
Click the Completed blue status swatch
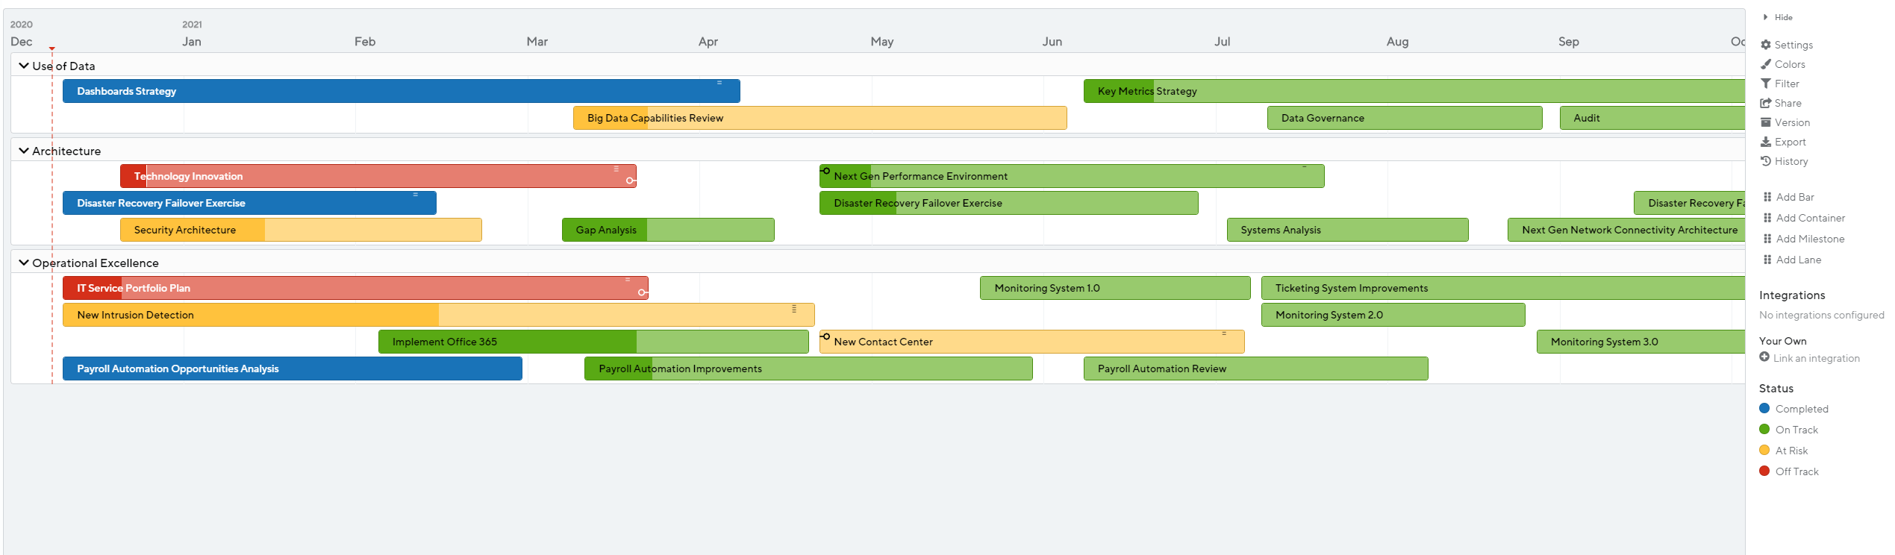(x=1764, y=408)
